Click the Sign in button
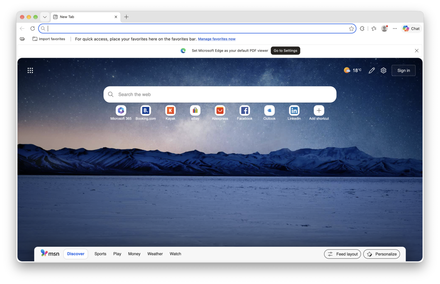This screenshot has height=284, width=440. (x=403, y=71)
